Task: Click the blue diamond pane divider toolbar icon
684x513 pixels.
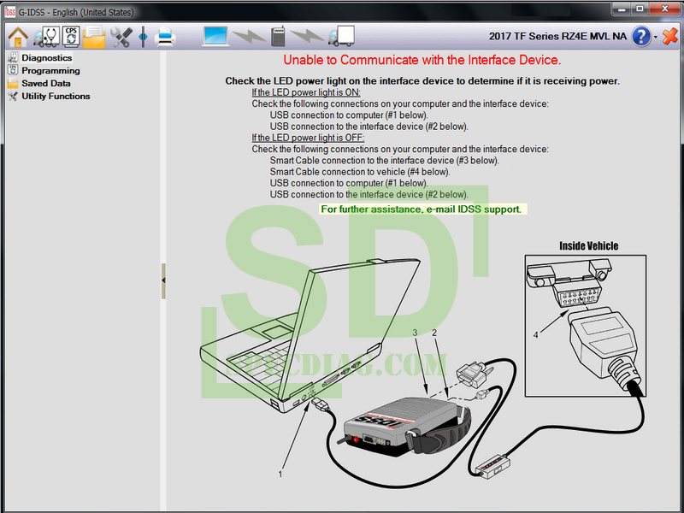Action: point(143,37)
